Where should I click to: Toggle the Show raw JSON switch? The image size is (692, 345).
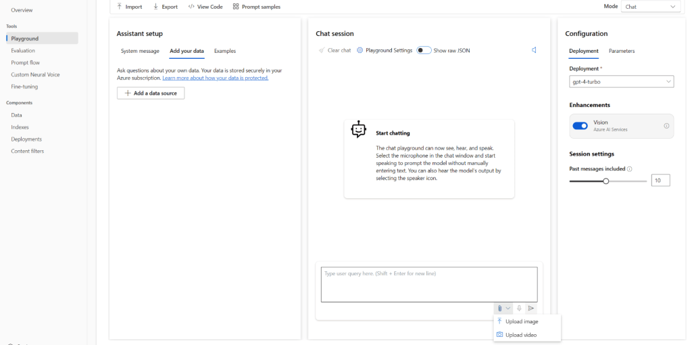(424, 50)
